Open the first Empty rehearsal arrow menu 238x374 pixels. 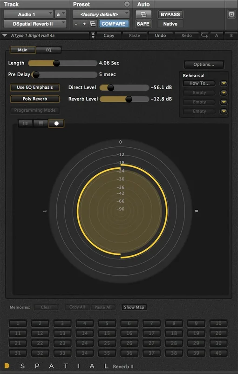click(224, 93)
